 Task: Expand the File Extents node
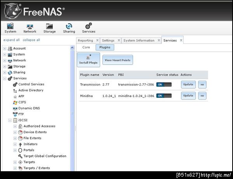click(x=15, y=138)
